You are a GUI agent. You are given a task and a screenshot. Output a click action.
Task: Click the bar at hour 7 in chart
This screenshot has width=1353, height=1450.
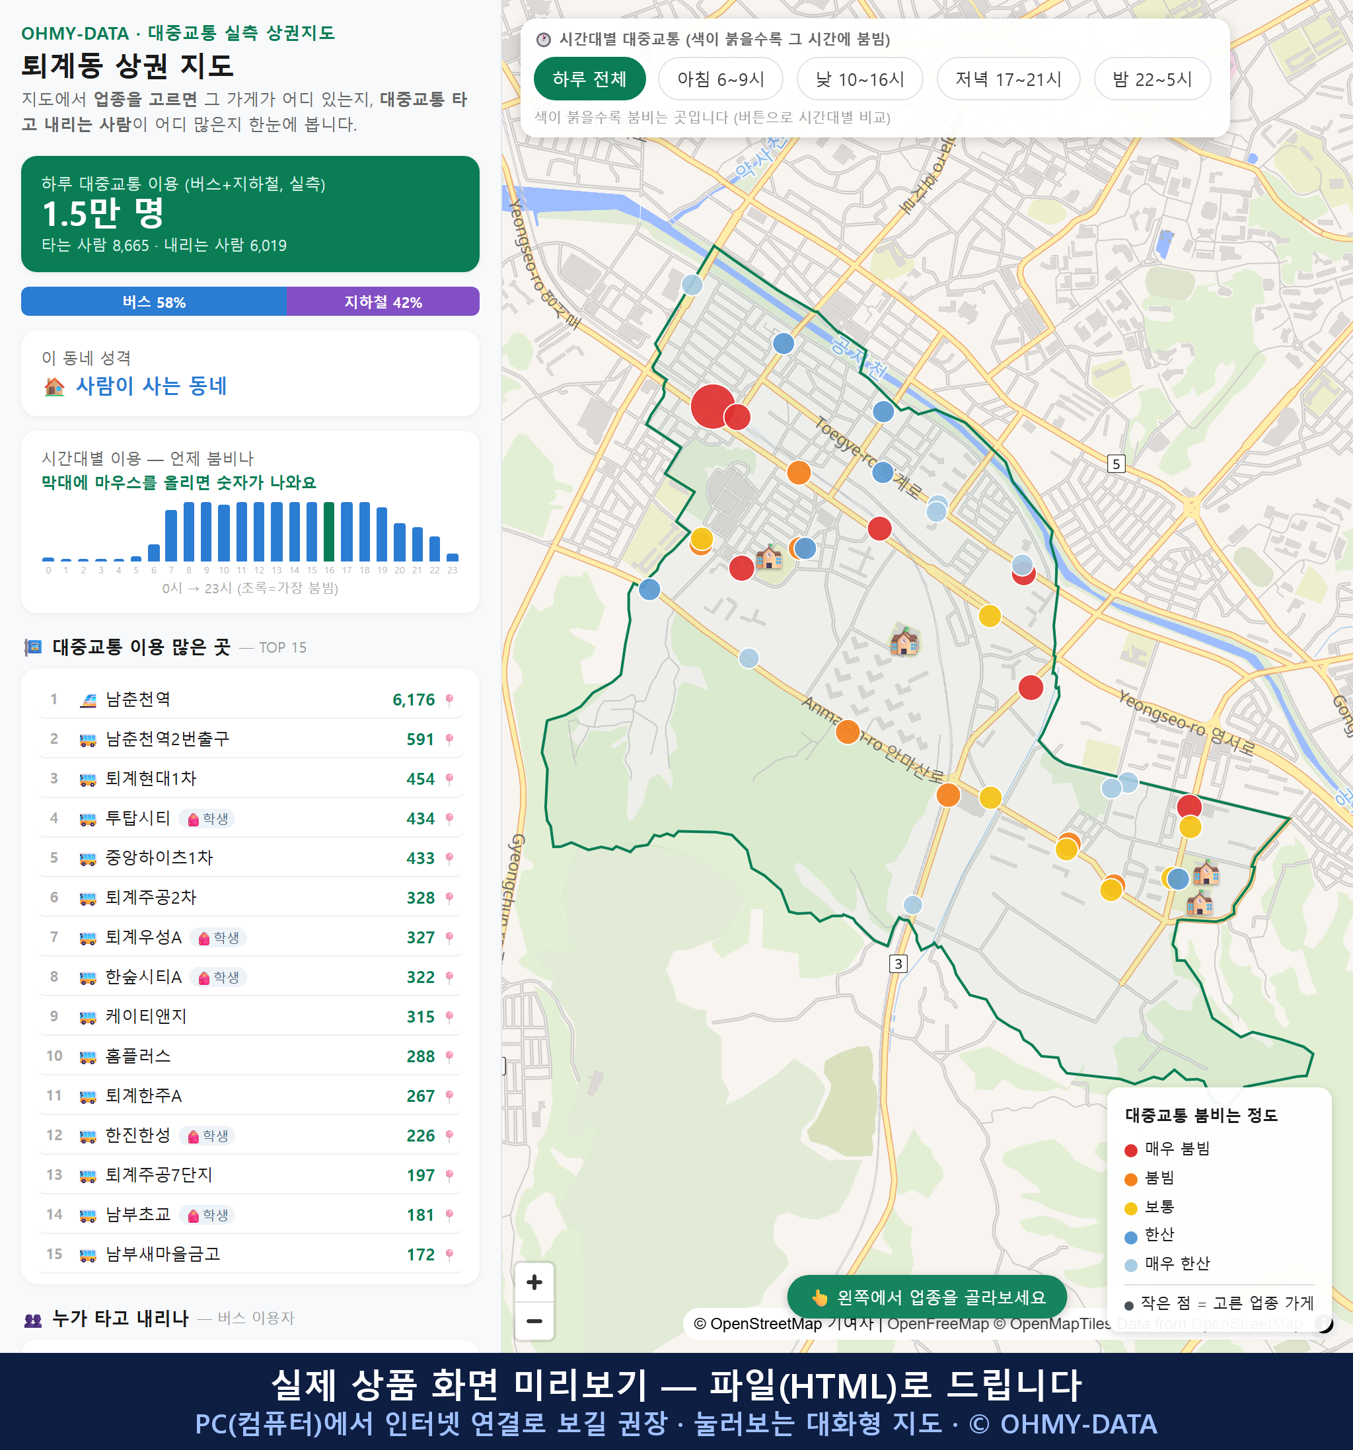click(x=170, y=535)
